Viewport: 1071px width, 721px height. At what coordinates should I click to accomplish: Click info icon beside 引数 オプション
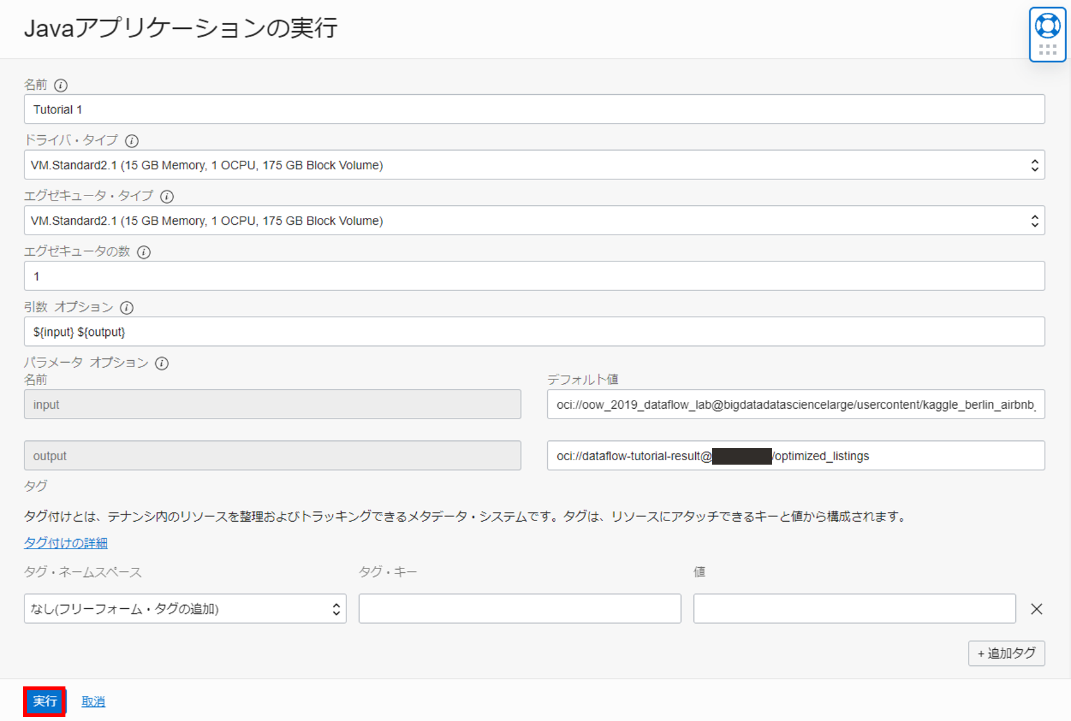pos(127,308)
